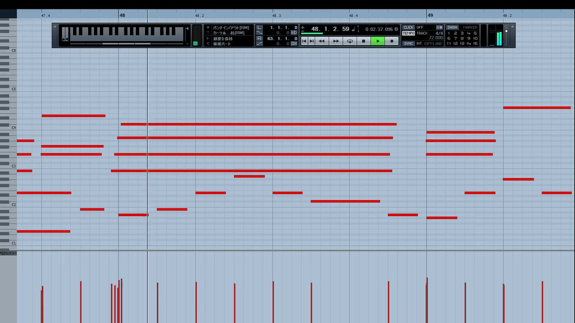The image size is (575, 323).
Task: Shift the virtual keyboard octave bar
Action: (x=126, y=44)
